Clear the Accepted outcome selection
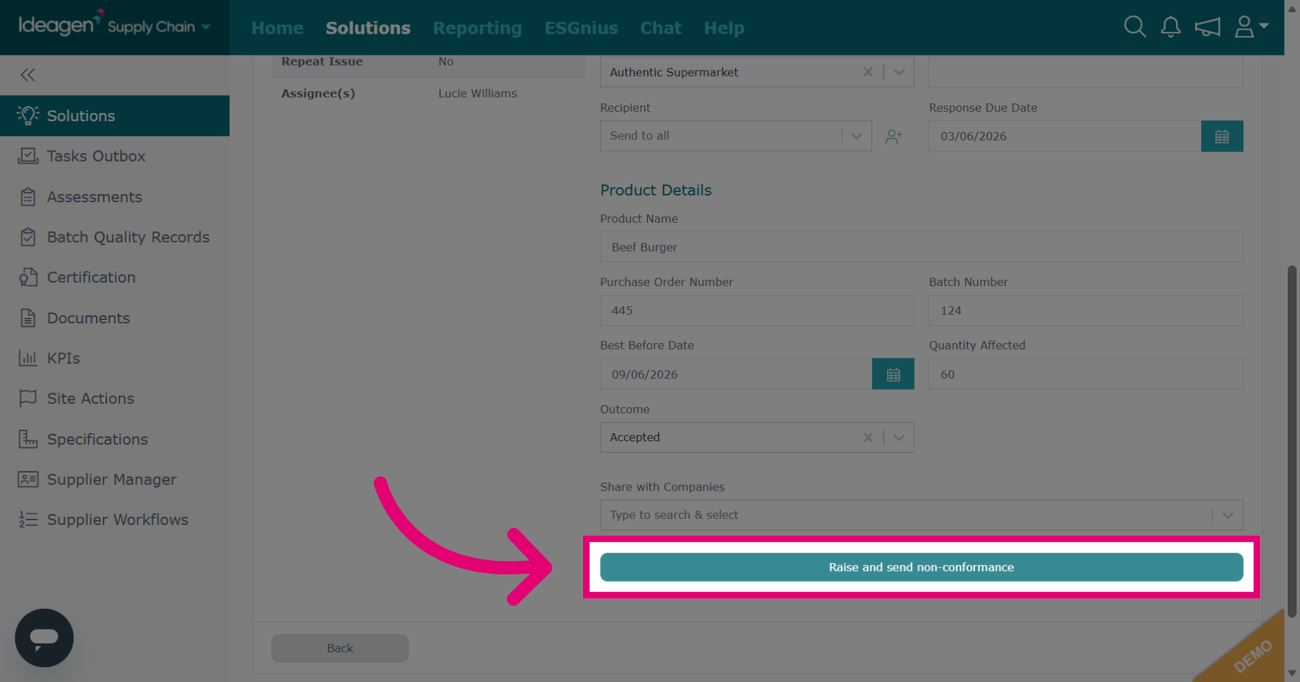Viewport: 1300px width, 682px height. 868,437
